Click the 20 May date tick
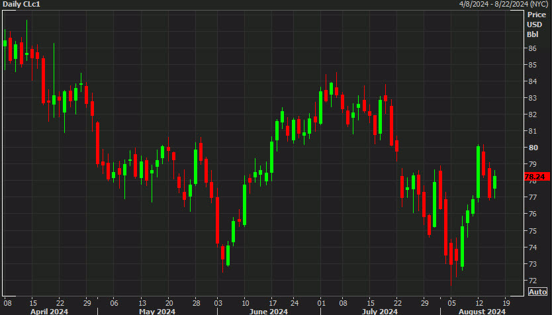 click(x=169, y=303)
